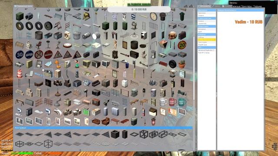278x156 pixels.
Task: Pick the wall clock prop
Action: coord(153,16)
